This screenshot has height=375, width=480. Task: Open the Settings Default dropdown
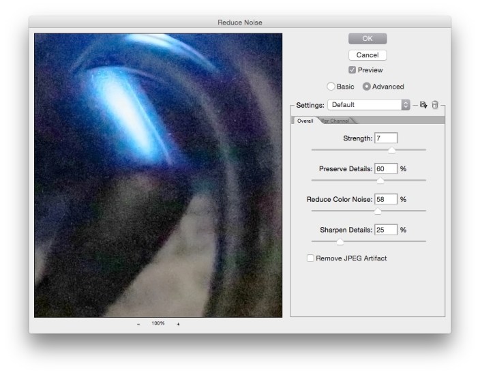tap(368, 105)
